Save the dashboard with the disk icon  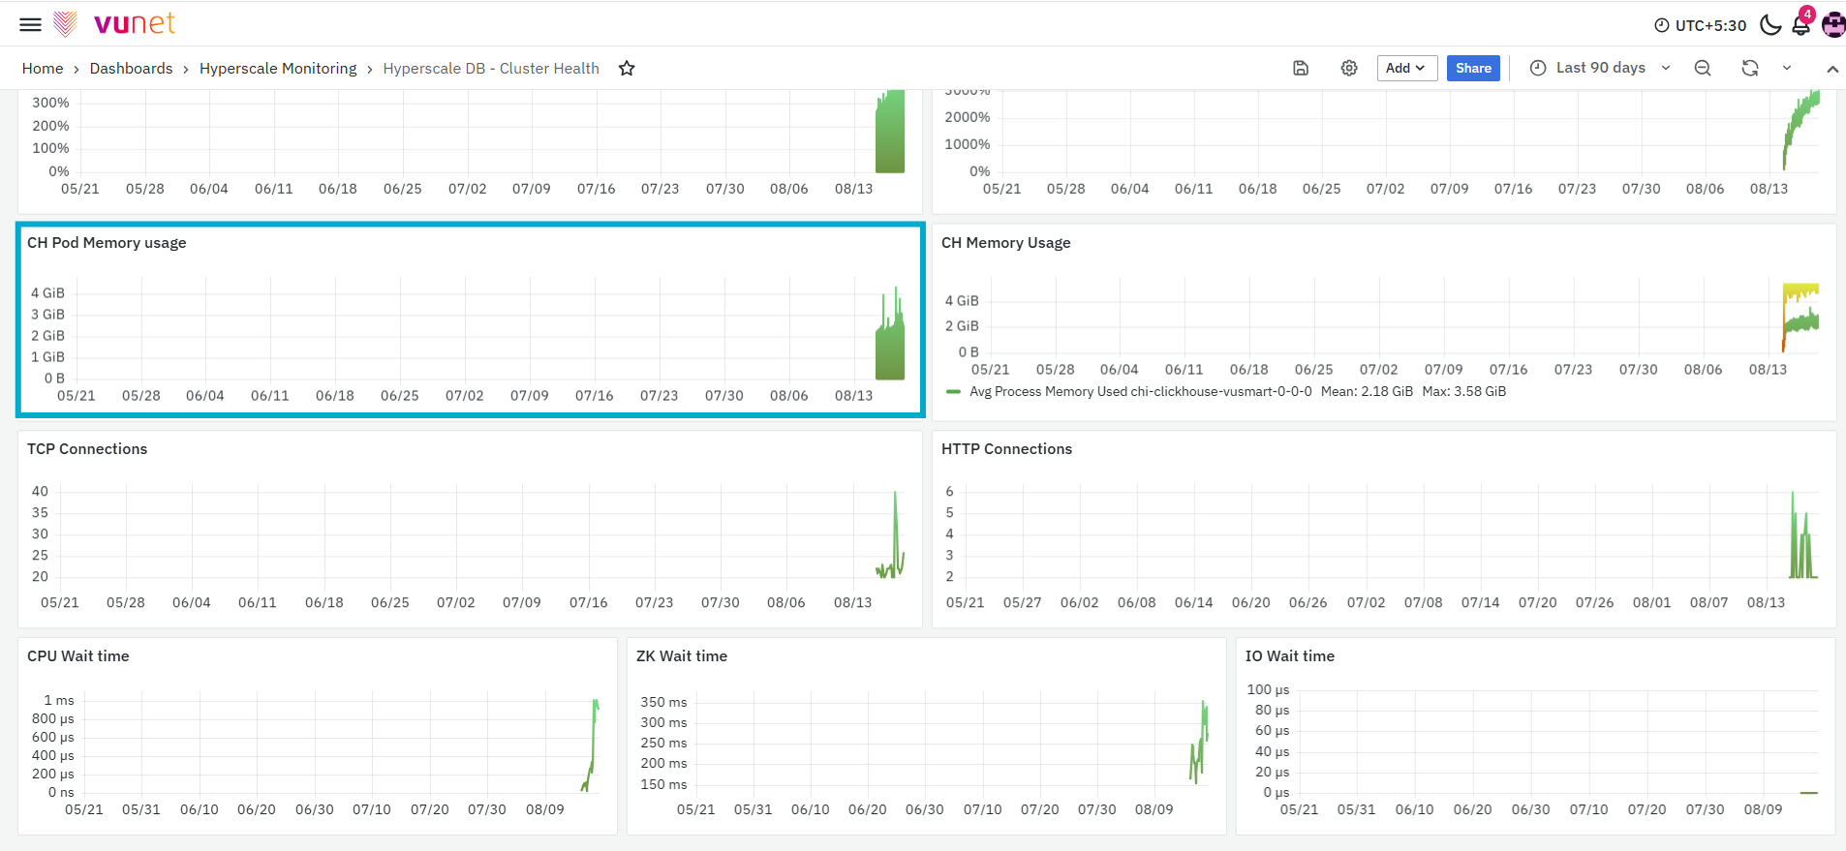click(1301, 68)
